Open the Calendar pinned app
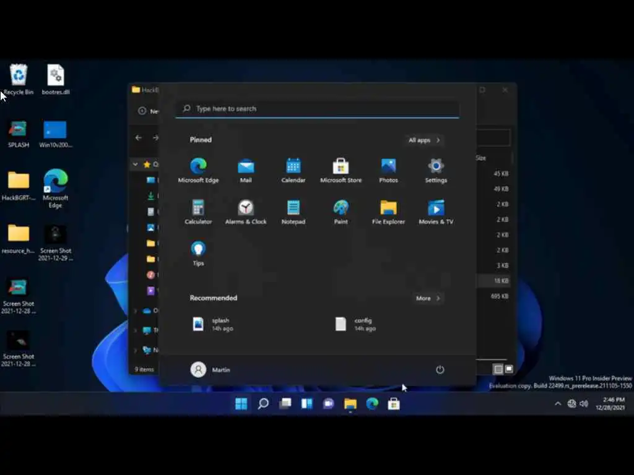634x475 pixels. point(293,171)
